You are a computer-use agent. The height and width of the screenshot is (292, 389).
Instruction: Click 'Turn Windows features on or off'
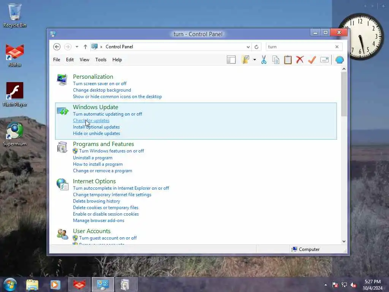coord(111,151)
